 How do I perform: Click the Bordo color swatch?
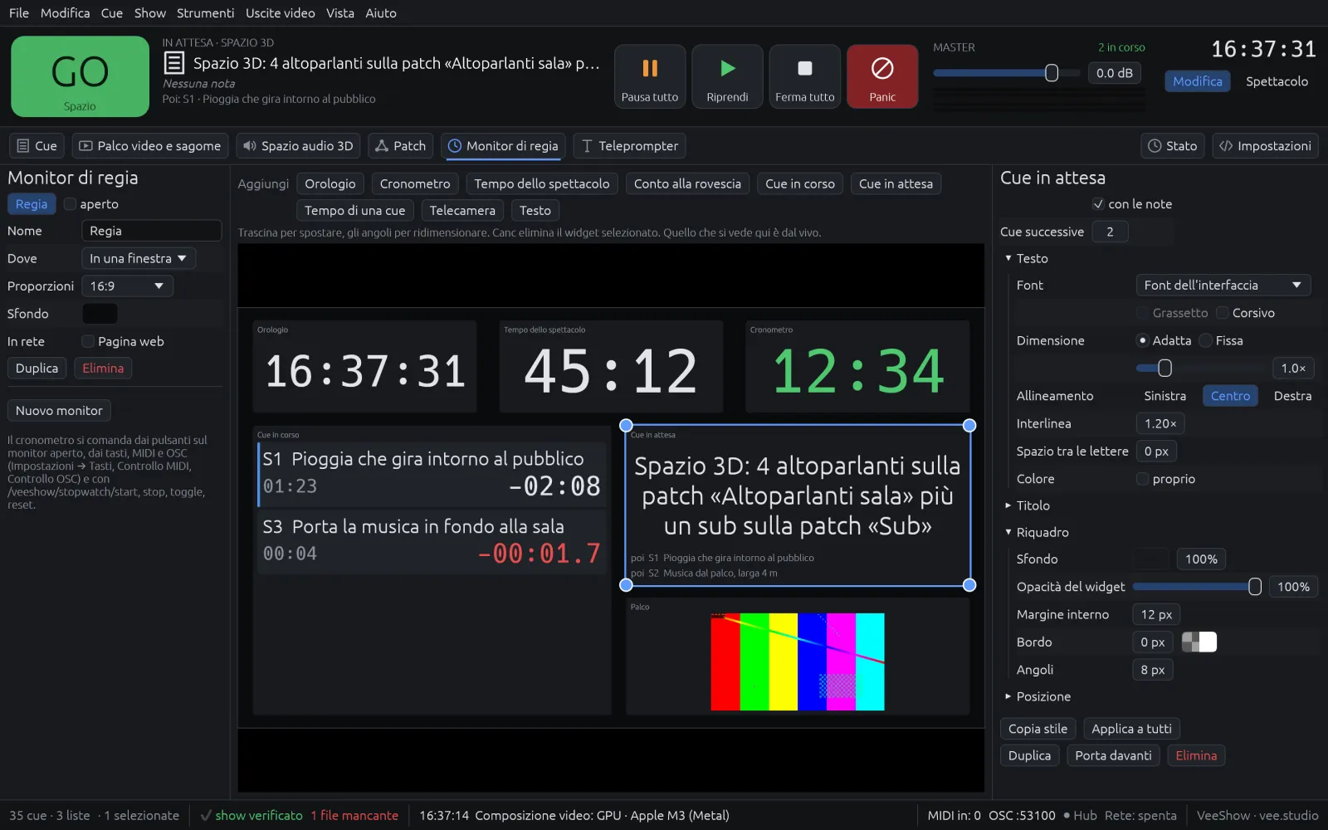(x=1199, y=642)
